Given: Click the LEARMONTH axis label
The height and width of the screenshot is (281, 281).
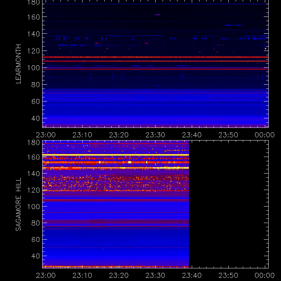Looking at the screenshot, I should click(18, 64).
